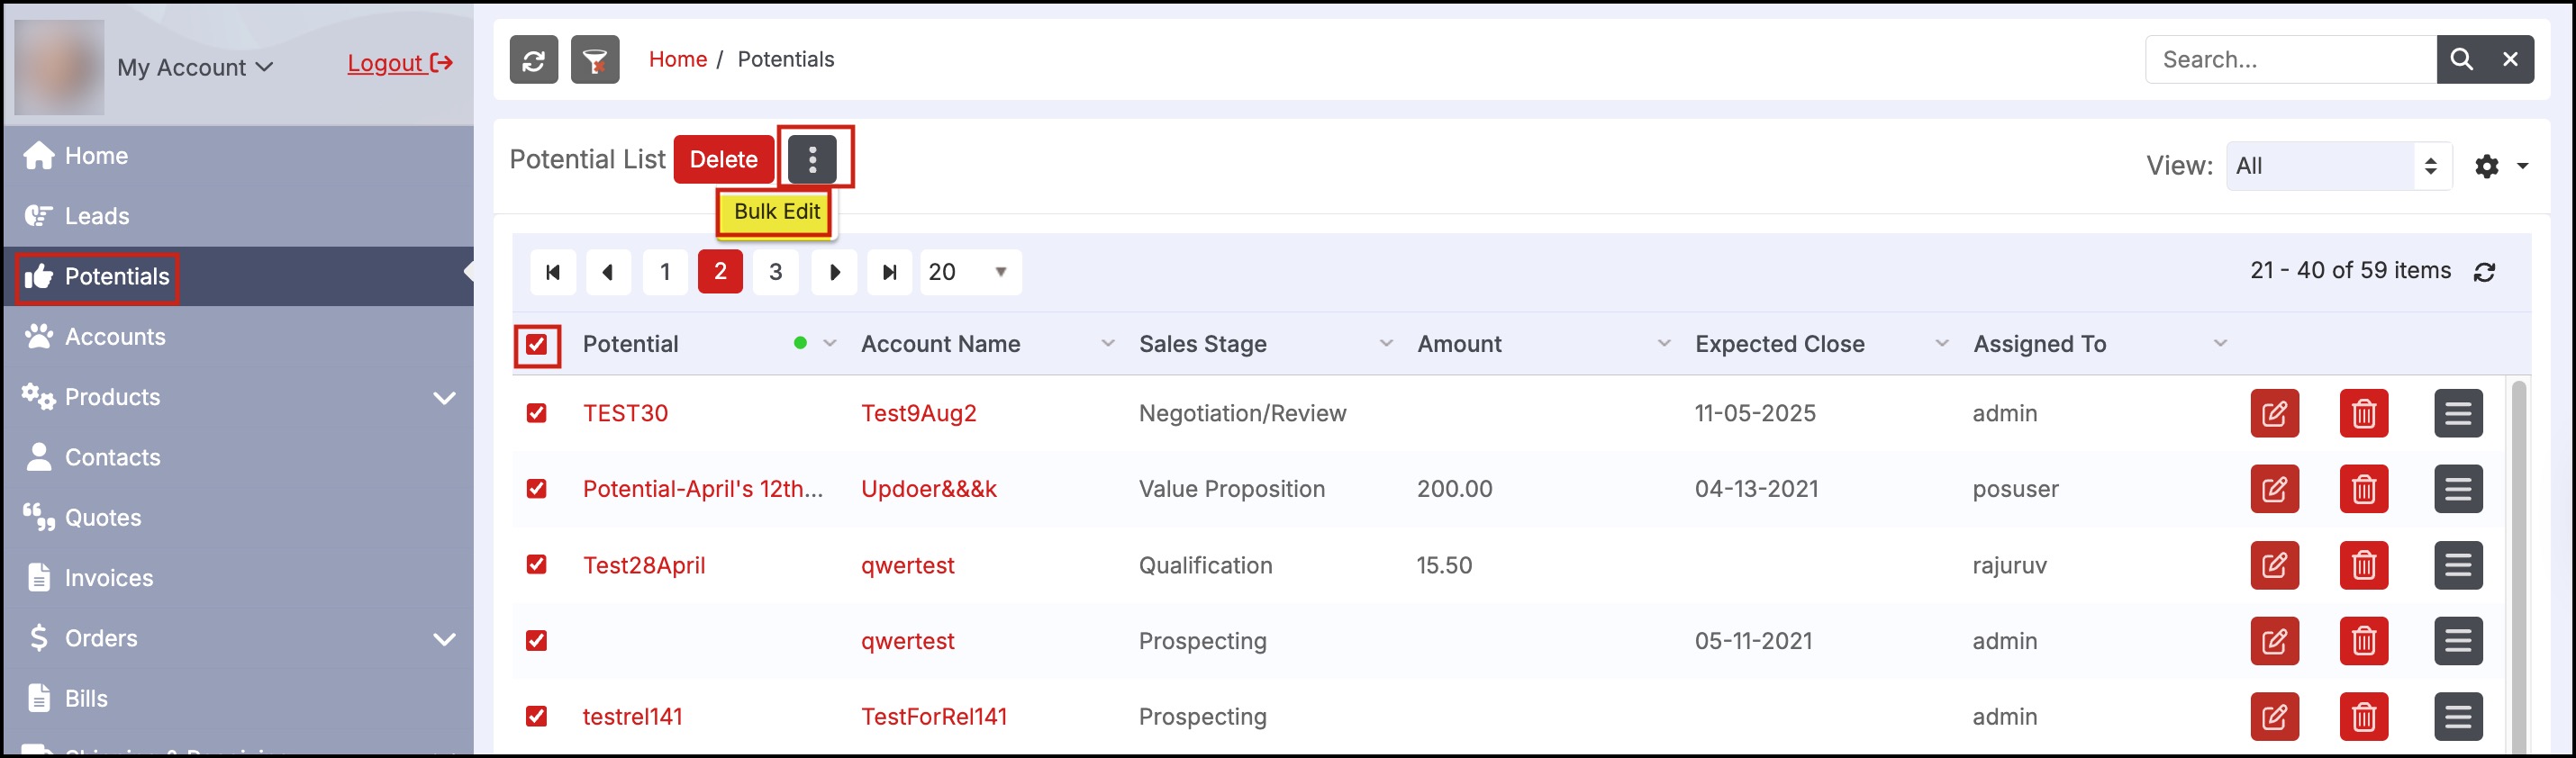Open the Leads module in sidebar

[x=97, y=216]
